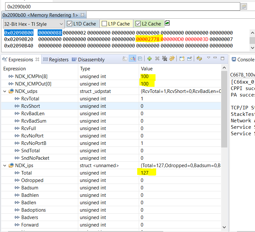Click the variable icon beside NDK_ICMPOut[0]

point(11,84)
